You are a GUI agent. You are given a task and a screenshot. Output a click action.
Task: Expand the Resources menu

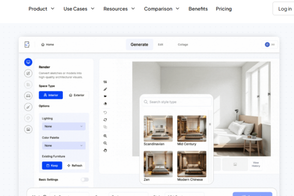tap(119, 9)
